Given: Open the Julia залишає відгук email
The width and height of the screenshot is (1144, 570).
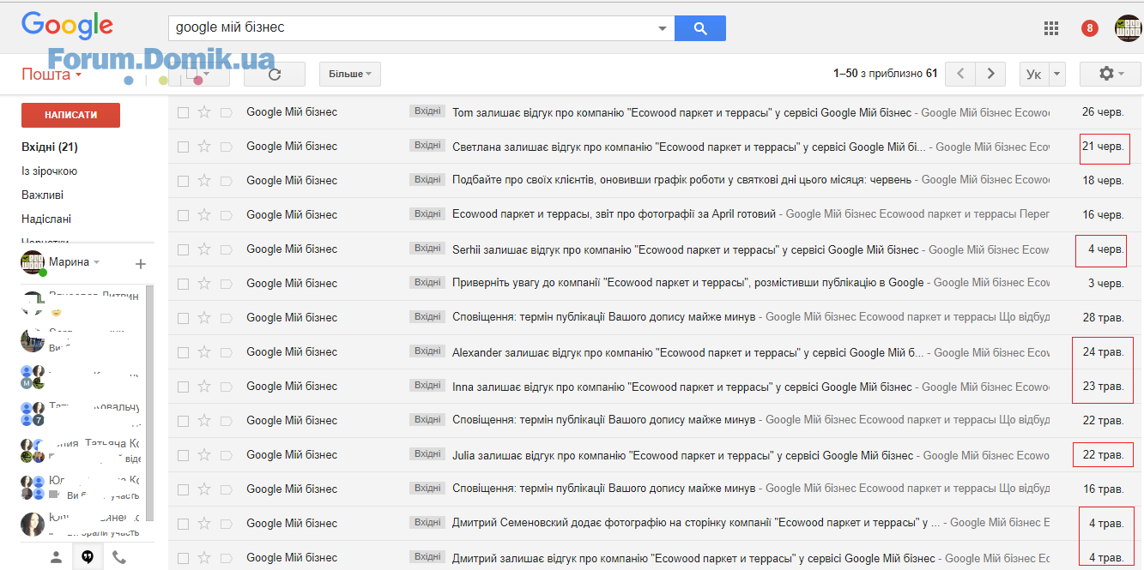Looking at the screenshot, I should pos(656,455).
